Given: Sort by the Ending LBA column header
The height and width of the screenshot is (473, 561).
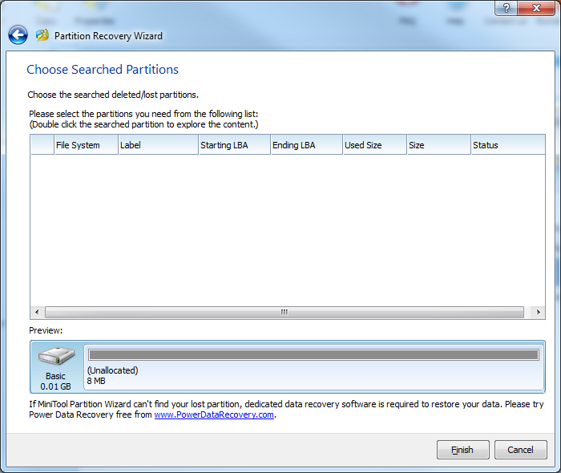Looking at the screenshot, I should click(307, 145).
